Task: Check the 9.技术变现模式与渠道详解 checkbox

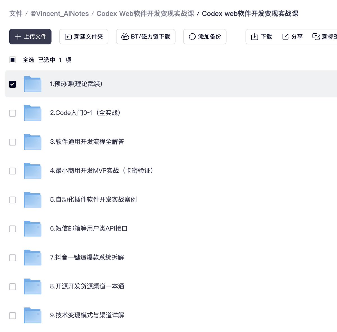Action: 13,316
